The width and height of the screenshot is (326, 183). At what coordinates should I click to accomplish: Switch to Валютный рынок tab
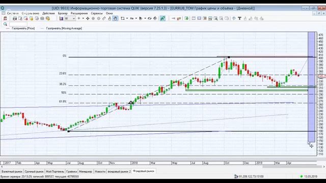pyautogui.click(x=12, y=172)
